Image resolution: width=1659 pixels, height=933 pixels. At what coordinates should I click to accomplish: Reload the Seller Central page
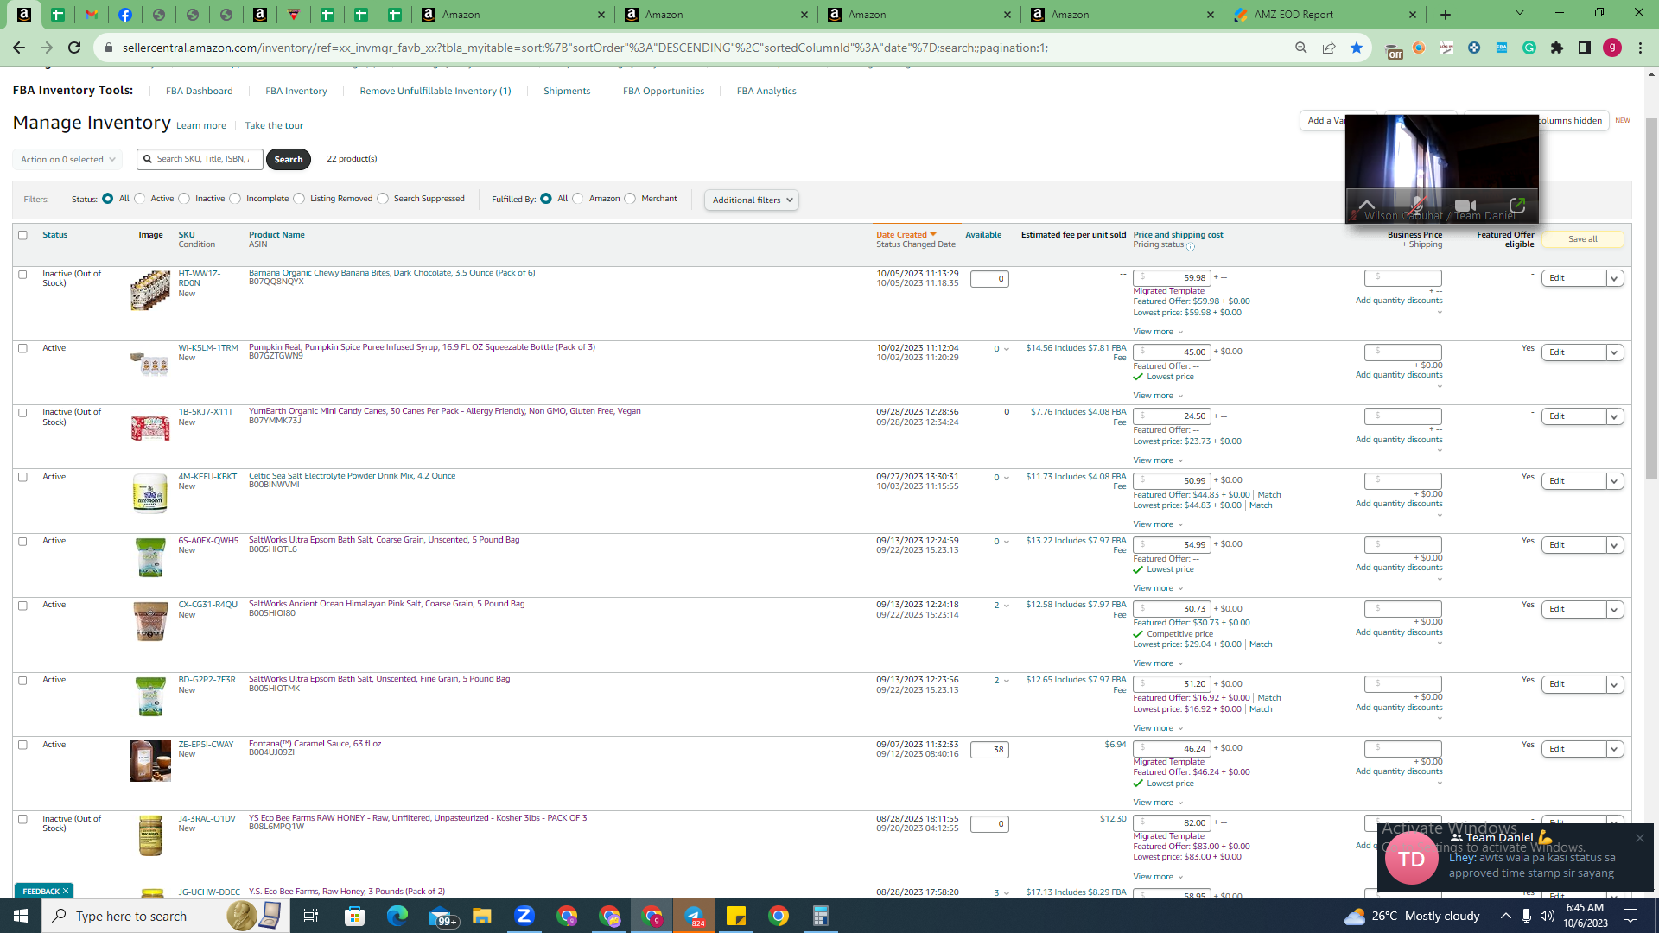(x=74, y=48)
